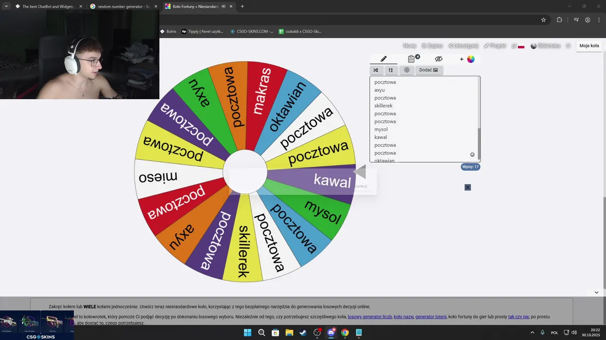Screen dimensions: 606x340
Task: Open the browser extensions puzzle icon
Action: 560,20
